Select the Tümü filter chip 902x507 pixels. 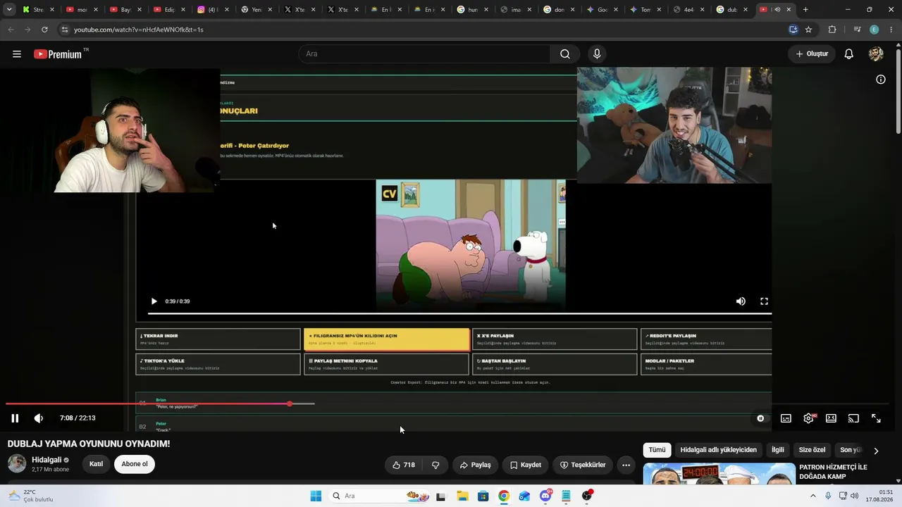pos(657,450)
